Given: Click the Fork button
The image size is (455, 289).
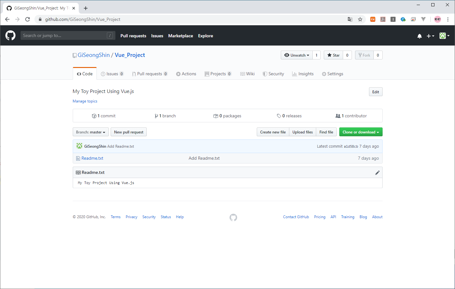Looking at the screenshot, I should click(364, 55).
